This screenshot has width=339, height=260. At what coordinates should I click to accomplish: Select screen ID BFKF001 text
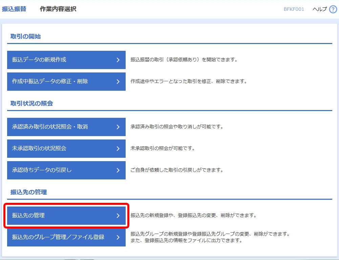(294, 9)
